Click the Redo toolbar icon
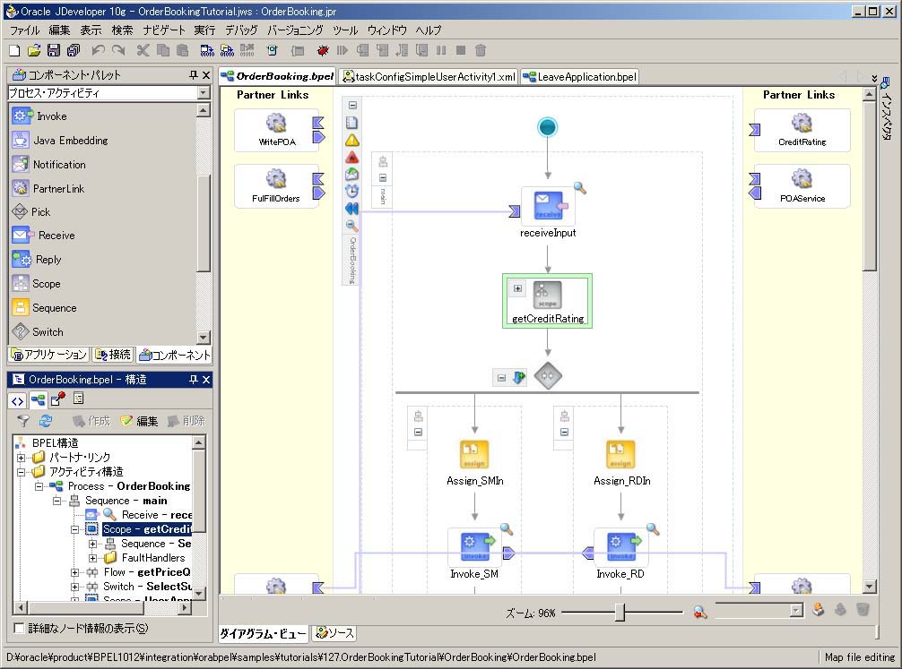 [118, 50]
